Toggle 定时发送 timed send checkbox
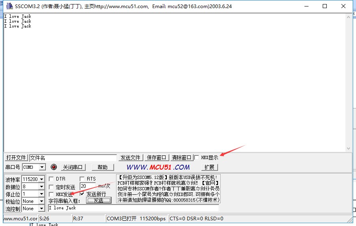The height and width of the screenshot is (226, 356). click(51, 187)
